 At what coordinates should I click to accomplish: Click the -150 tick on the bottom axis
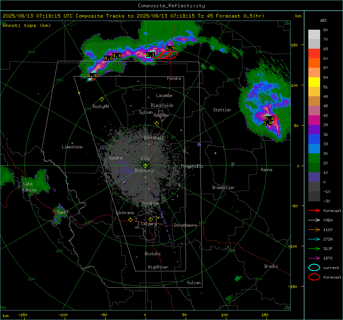pyautogui.click(x=22, y=315)
